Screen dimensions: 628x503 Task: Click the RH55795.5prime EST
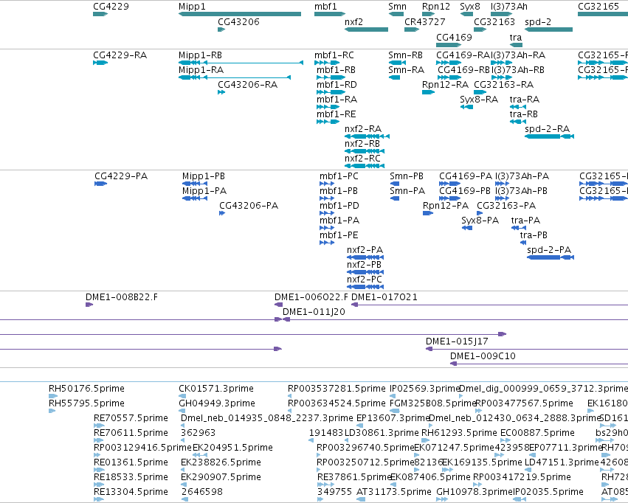point(52,411)
